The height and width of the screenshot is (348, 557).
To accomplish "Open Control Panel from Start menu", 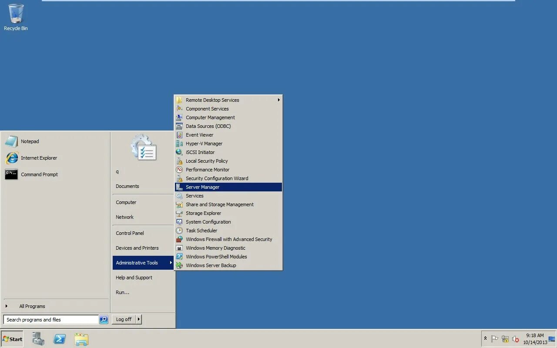I will (130, 233).
